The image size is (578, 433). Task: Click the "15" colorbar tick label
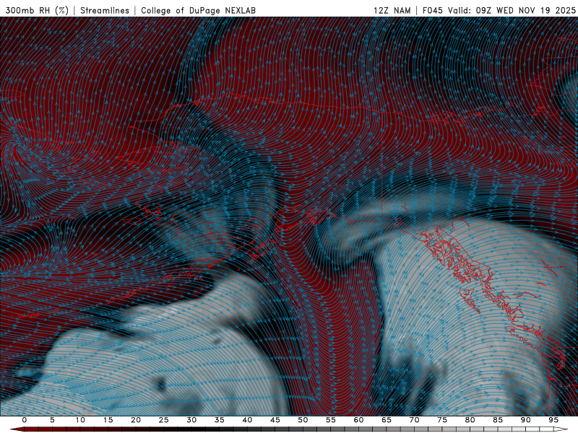(108, 420)
